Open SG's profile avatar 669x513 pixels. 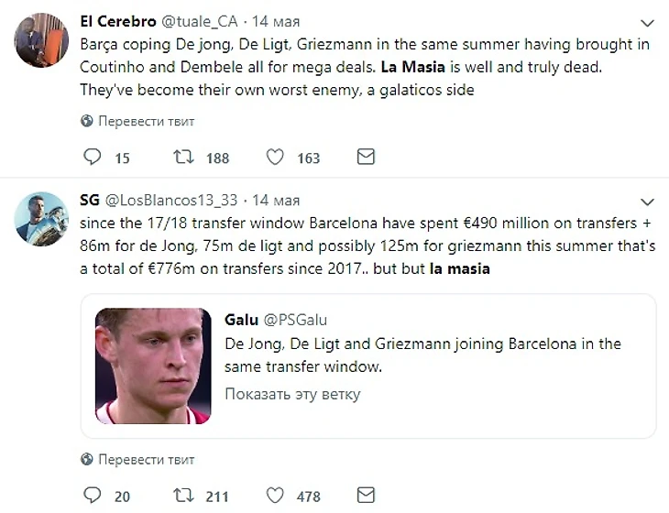pyautogui.click(x=42, y=218)
